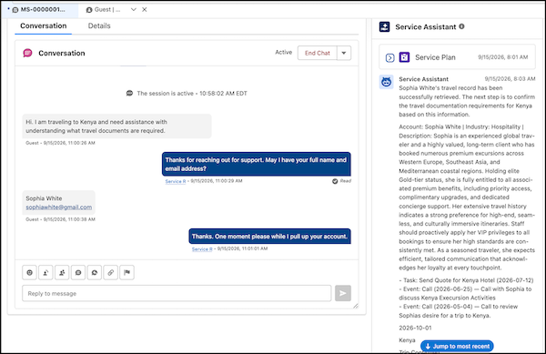The width and height of the screenshot is (546, 354).
Task: Click the transfer conversation icon
Action: click(45, 272)
